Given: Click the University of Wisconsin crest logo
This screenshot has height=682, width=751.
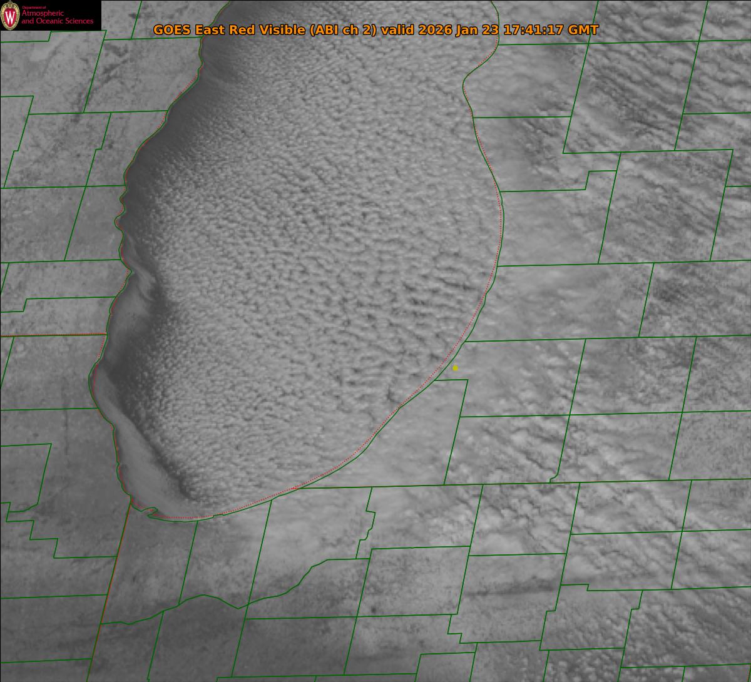Looking at the screenshot, I should point(10,15).
